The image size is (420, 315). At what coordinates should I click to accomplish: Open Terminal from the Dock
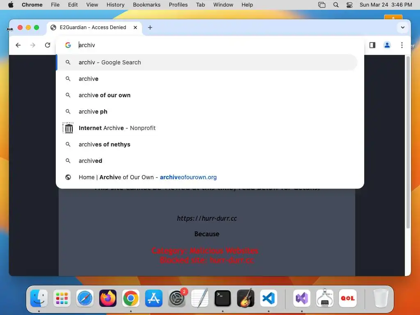point(223,298)
